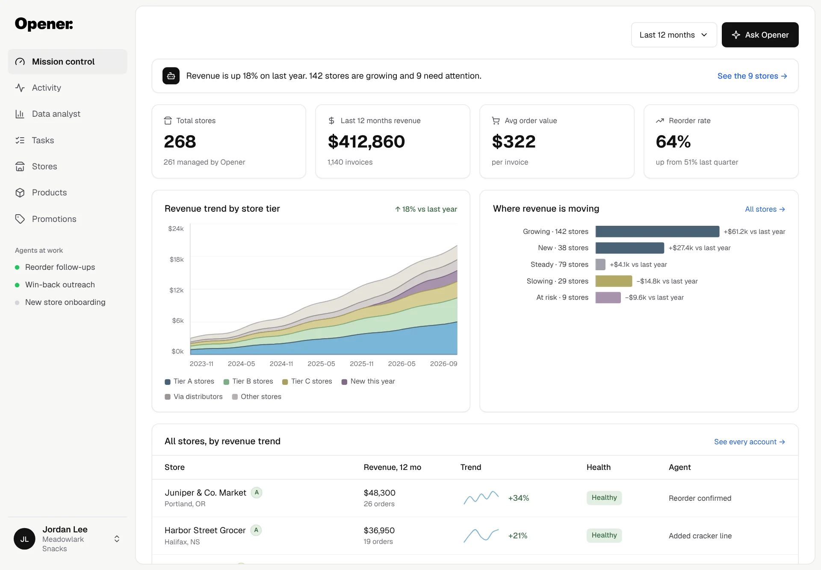Viewport: 821px width, 570px height.
Task: Click the robot icon in revenue banner
Action: pyautogui.click(x=171, y=76)
